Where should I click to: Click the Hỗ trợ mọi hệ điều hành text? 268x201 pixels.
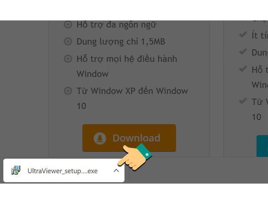127,59
